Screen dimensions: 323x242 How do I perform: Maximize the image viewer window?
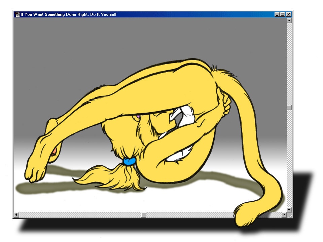283,14
